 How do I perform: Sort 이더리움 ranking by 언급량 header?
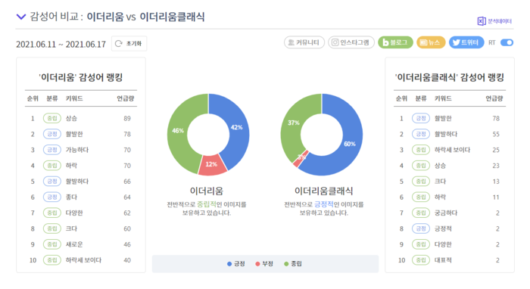pos(126,98)
